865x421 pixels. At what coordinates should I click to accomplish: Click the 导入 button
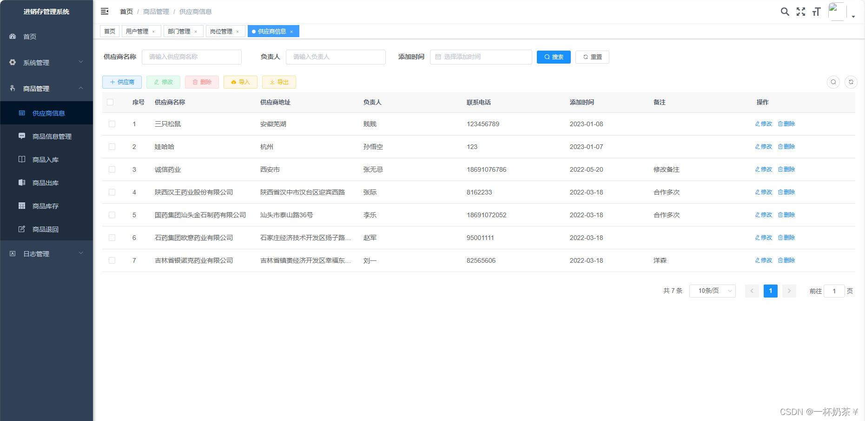(x=240, y=82)
